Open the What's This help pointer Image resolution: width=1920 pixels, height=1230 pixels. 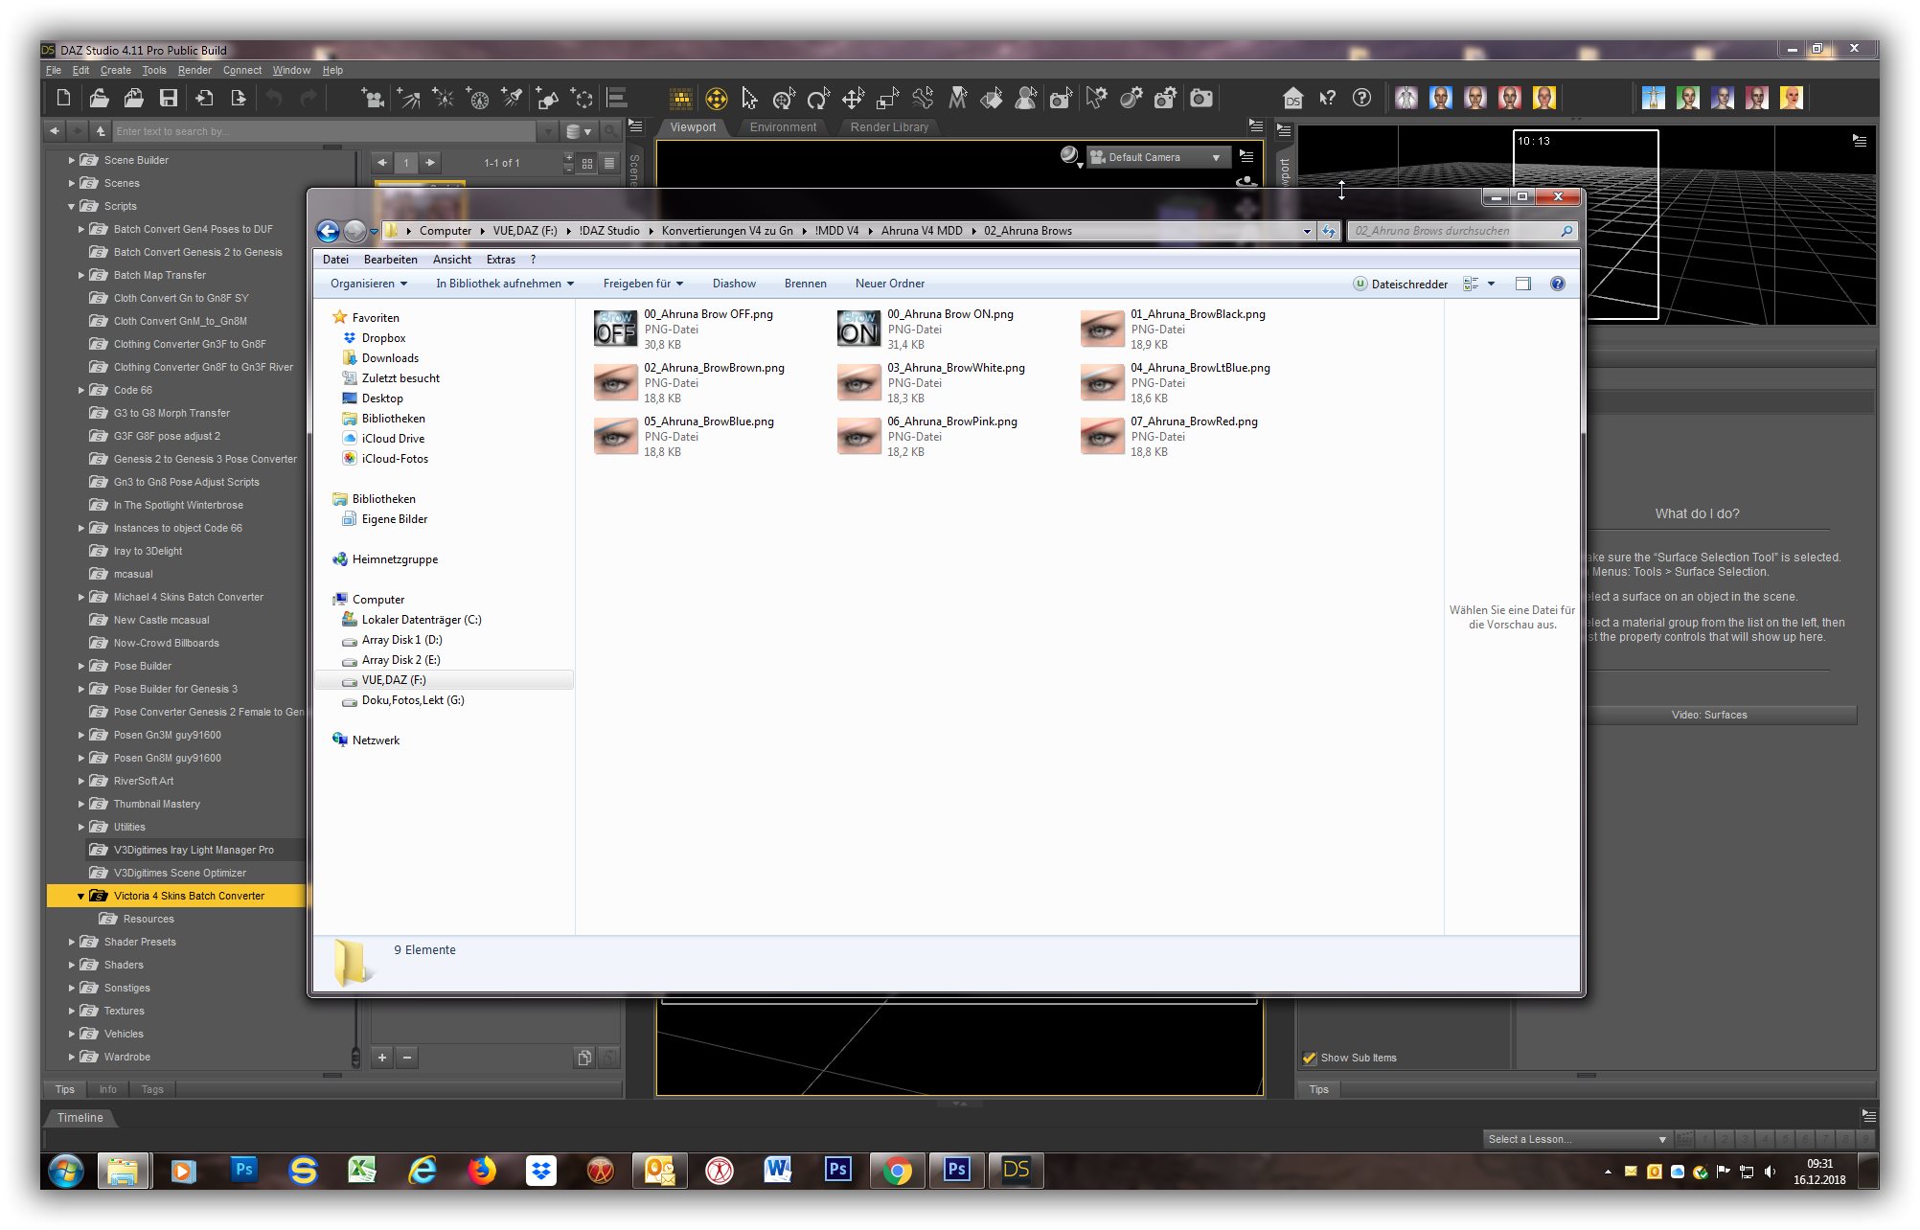1327,98
